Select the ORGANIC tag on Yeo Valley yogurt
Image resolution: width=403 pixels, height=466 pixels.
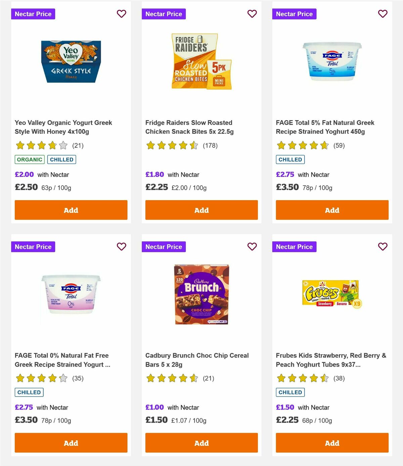tap(29, 159)
